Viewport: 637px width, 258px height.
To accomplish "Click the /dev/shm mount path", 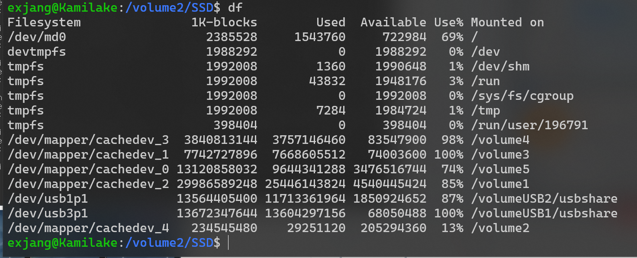I will pos(500,67).
